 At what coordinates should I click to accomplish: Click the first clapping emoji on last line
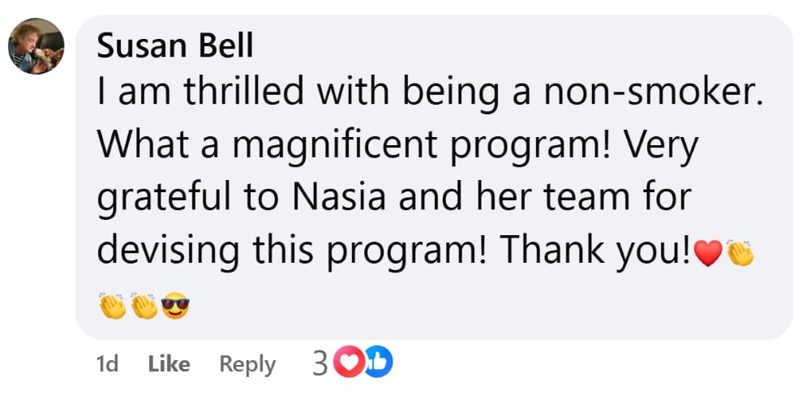coord(113,306)
